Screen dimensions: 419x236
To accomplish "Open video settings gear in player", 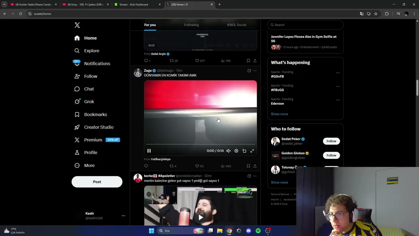I will coord(236,151).
